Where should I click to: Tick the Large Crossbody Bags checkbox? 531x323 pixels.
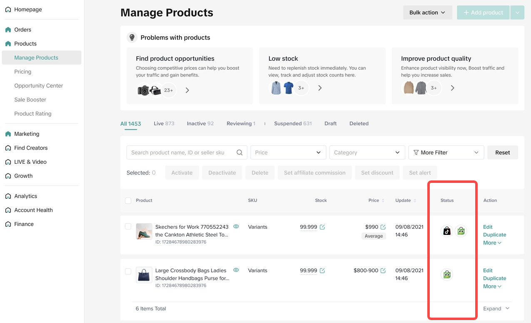pos(128,271)
